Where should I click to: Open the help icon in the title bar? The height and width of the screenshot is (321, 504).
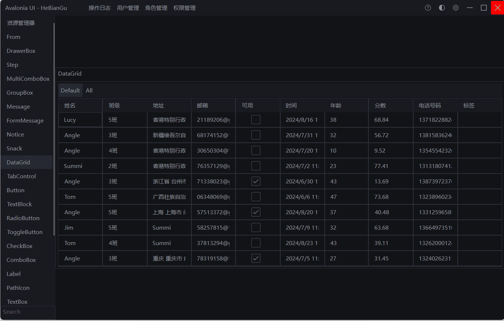click(428, 7)
